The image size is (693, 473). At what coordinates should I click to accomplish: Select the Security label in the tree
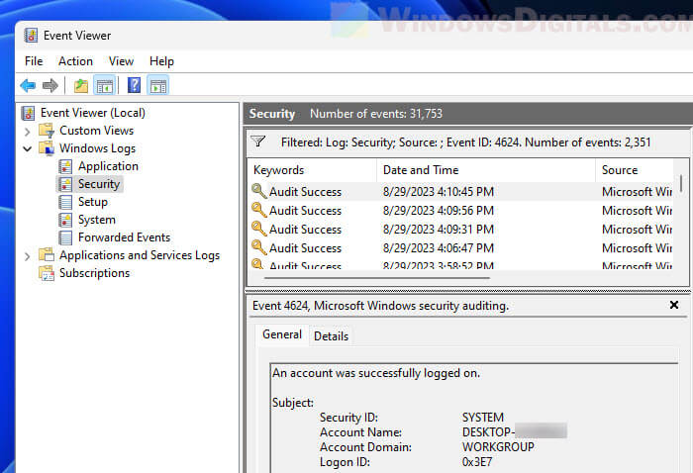pos(99,184)
